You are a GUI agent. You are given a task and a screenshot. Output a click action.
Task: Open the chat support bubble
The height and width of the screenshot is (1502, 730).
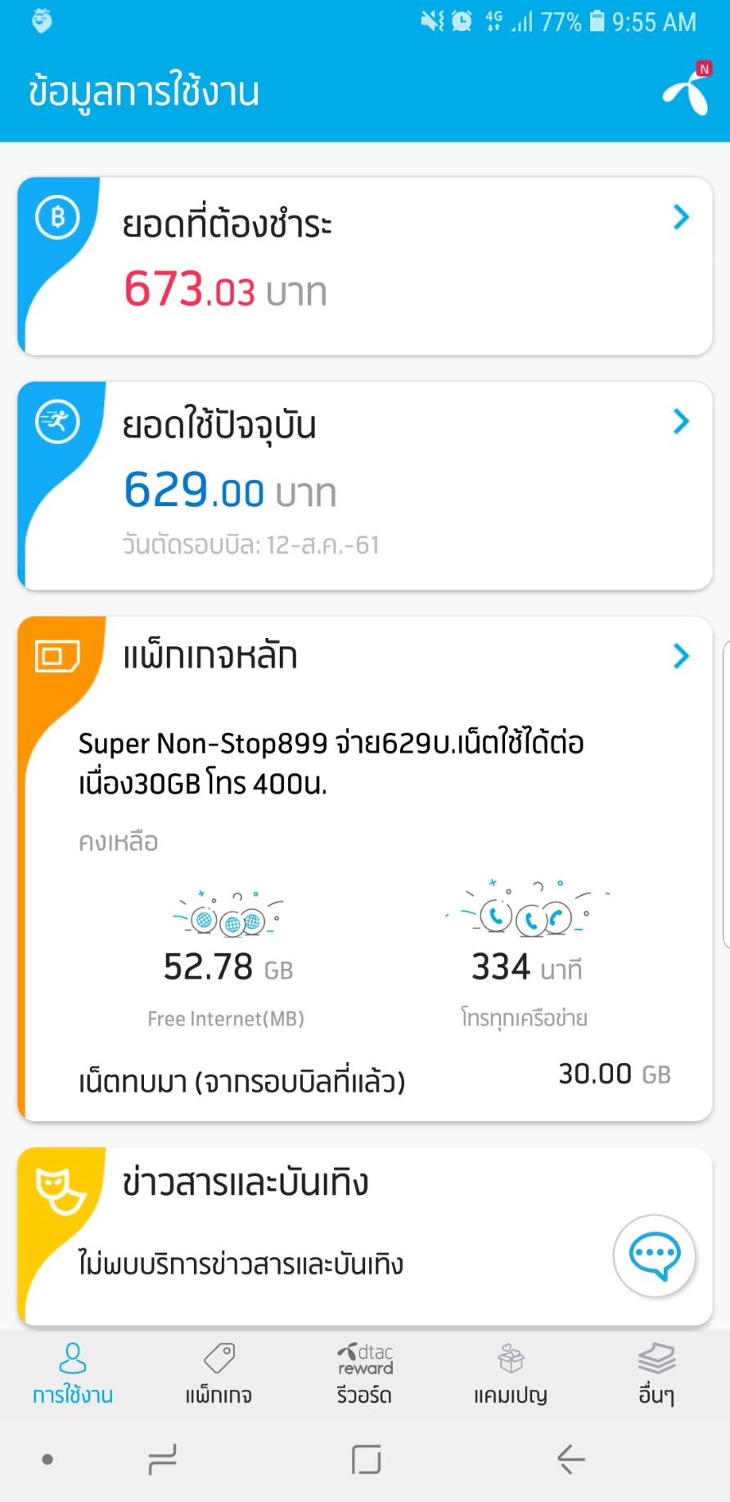[654, 1255]
